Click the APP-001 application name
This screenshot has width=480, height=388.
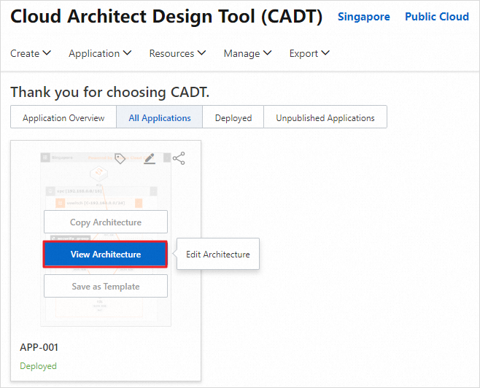tap(39, 347)
